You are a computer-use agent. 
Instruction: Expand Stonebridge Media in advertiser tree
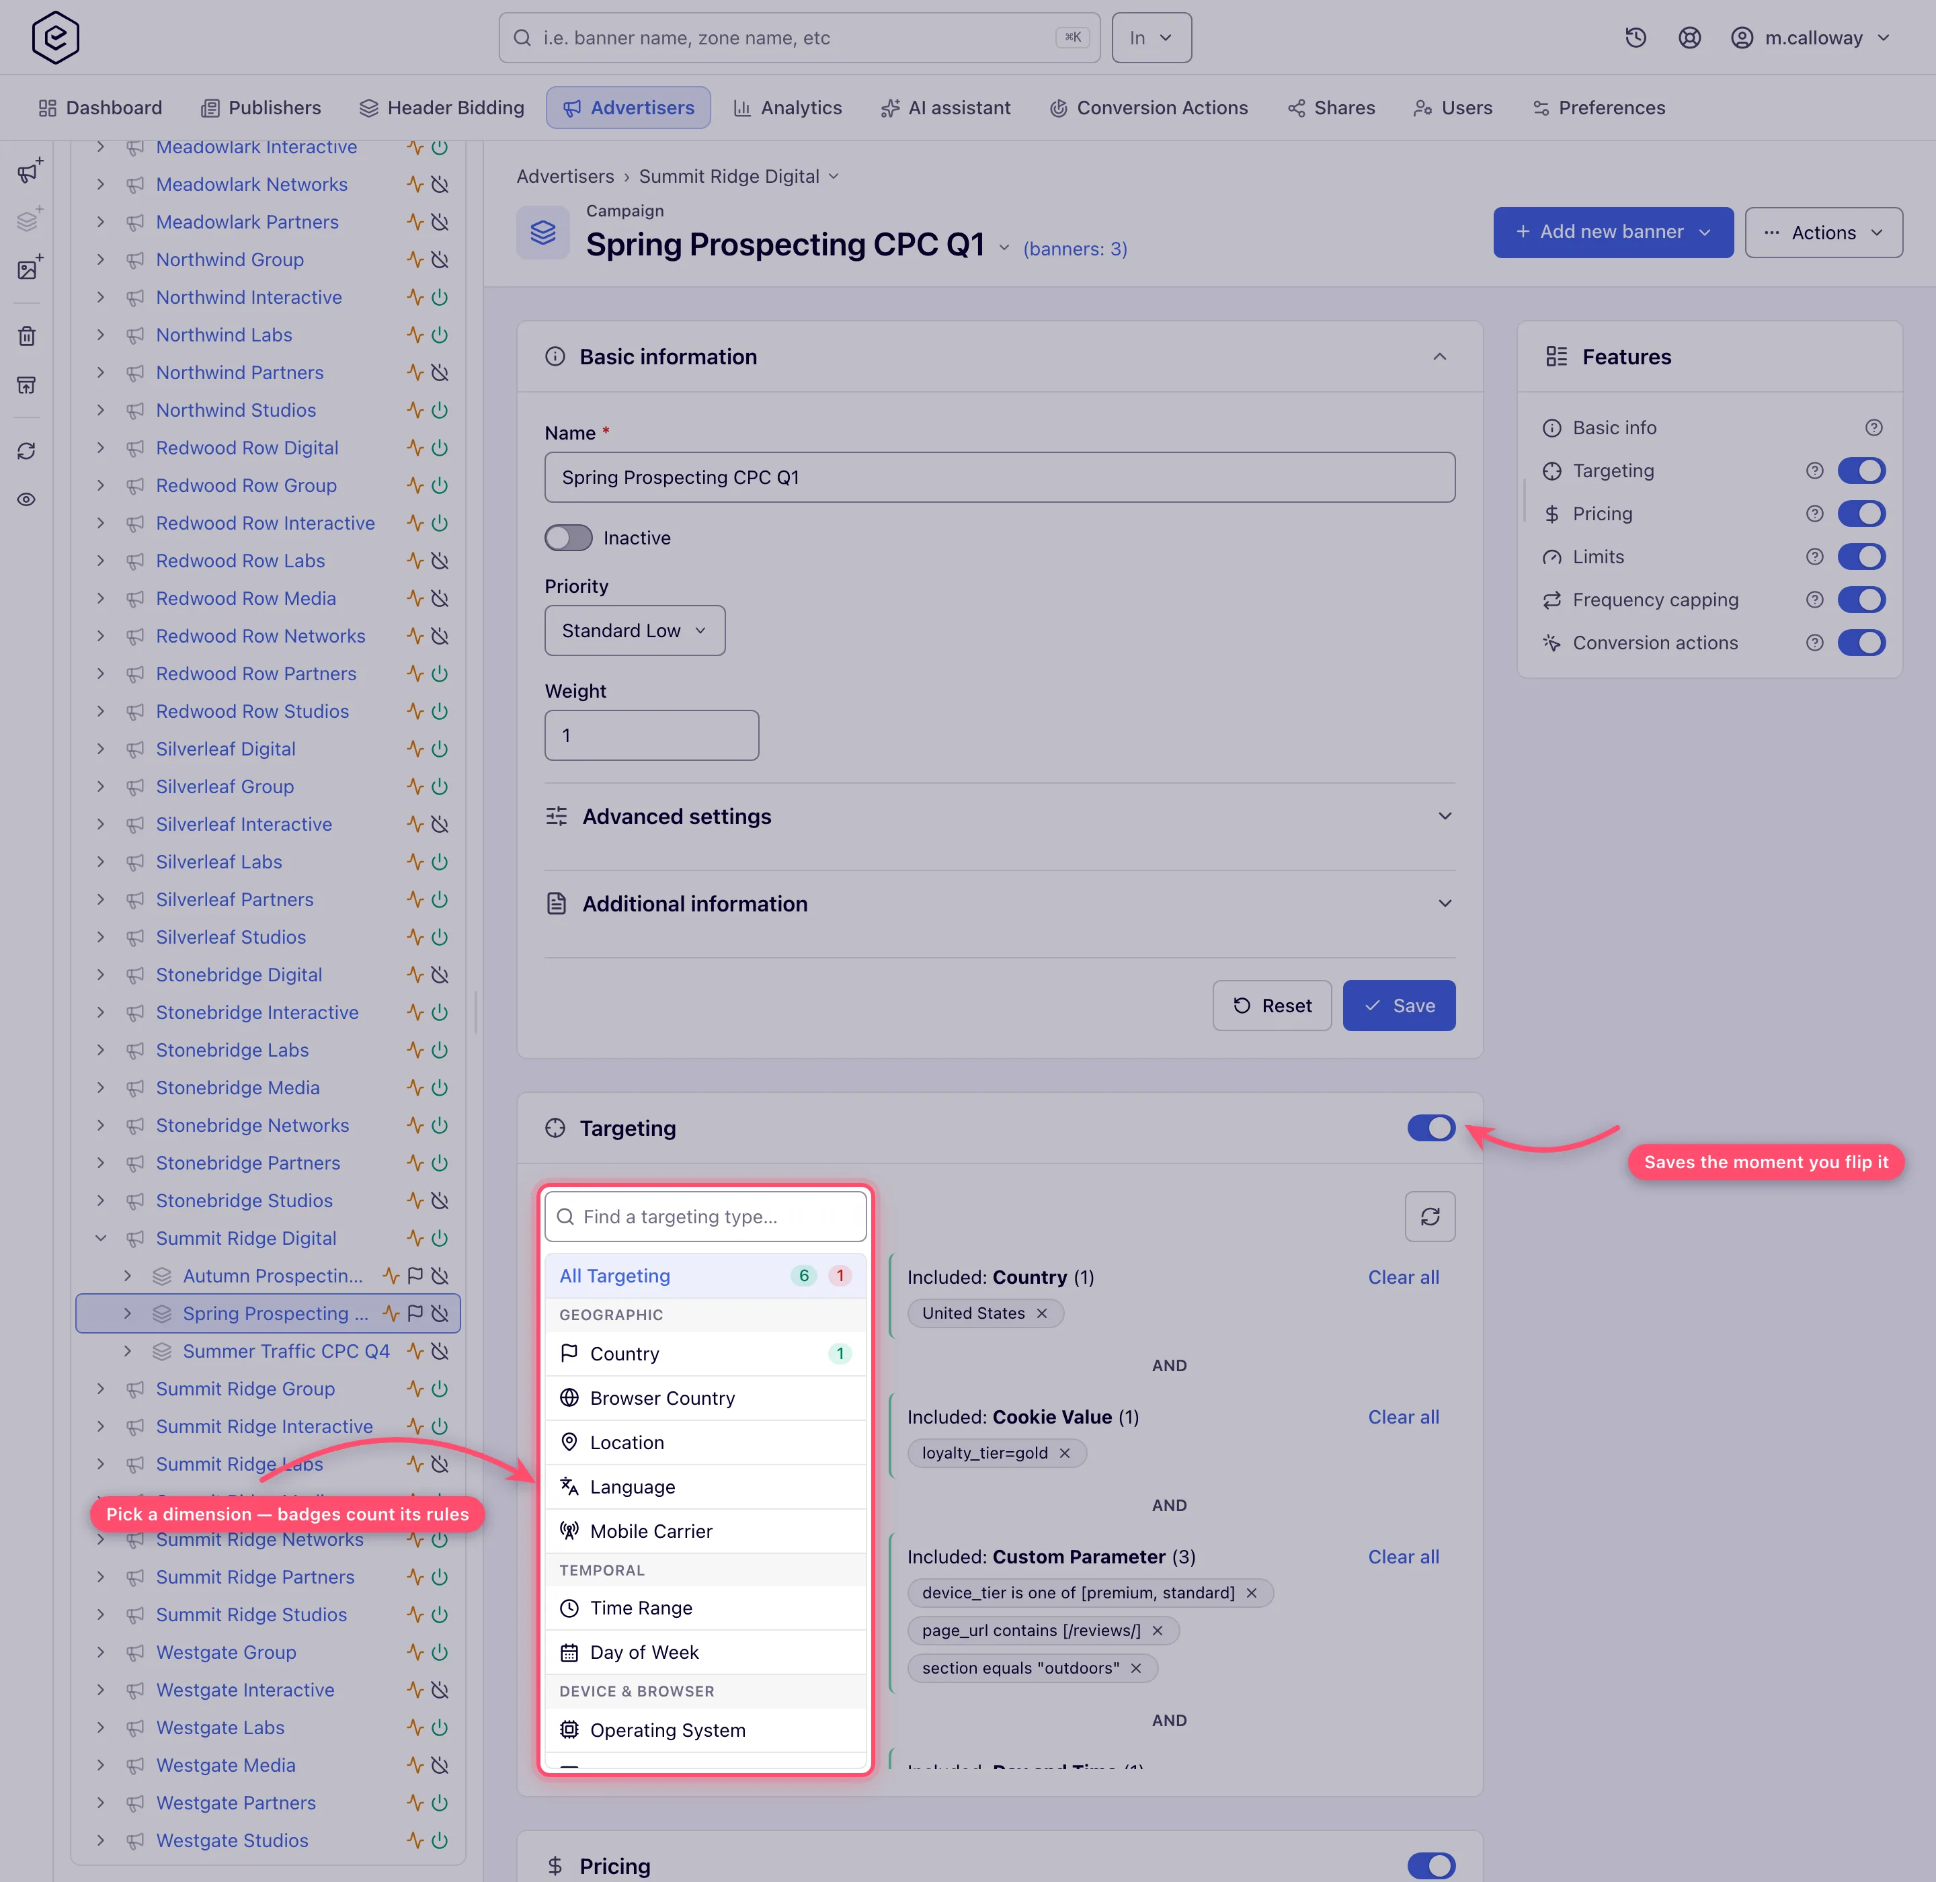tap(100, 1088)
